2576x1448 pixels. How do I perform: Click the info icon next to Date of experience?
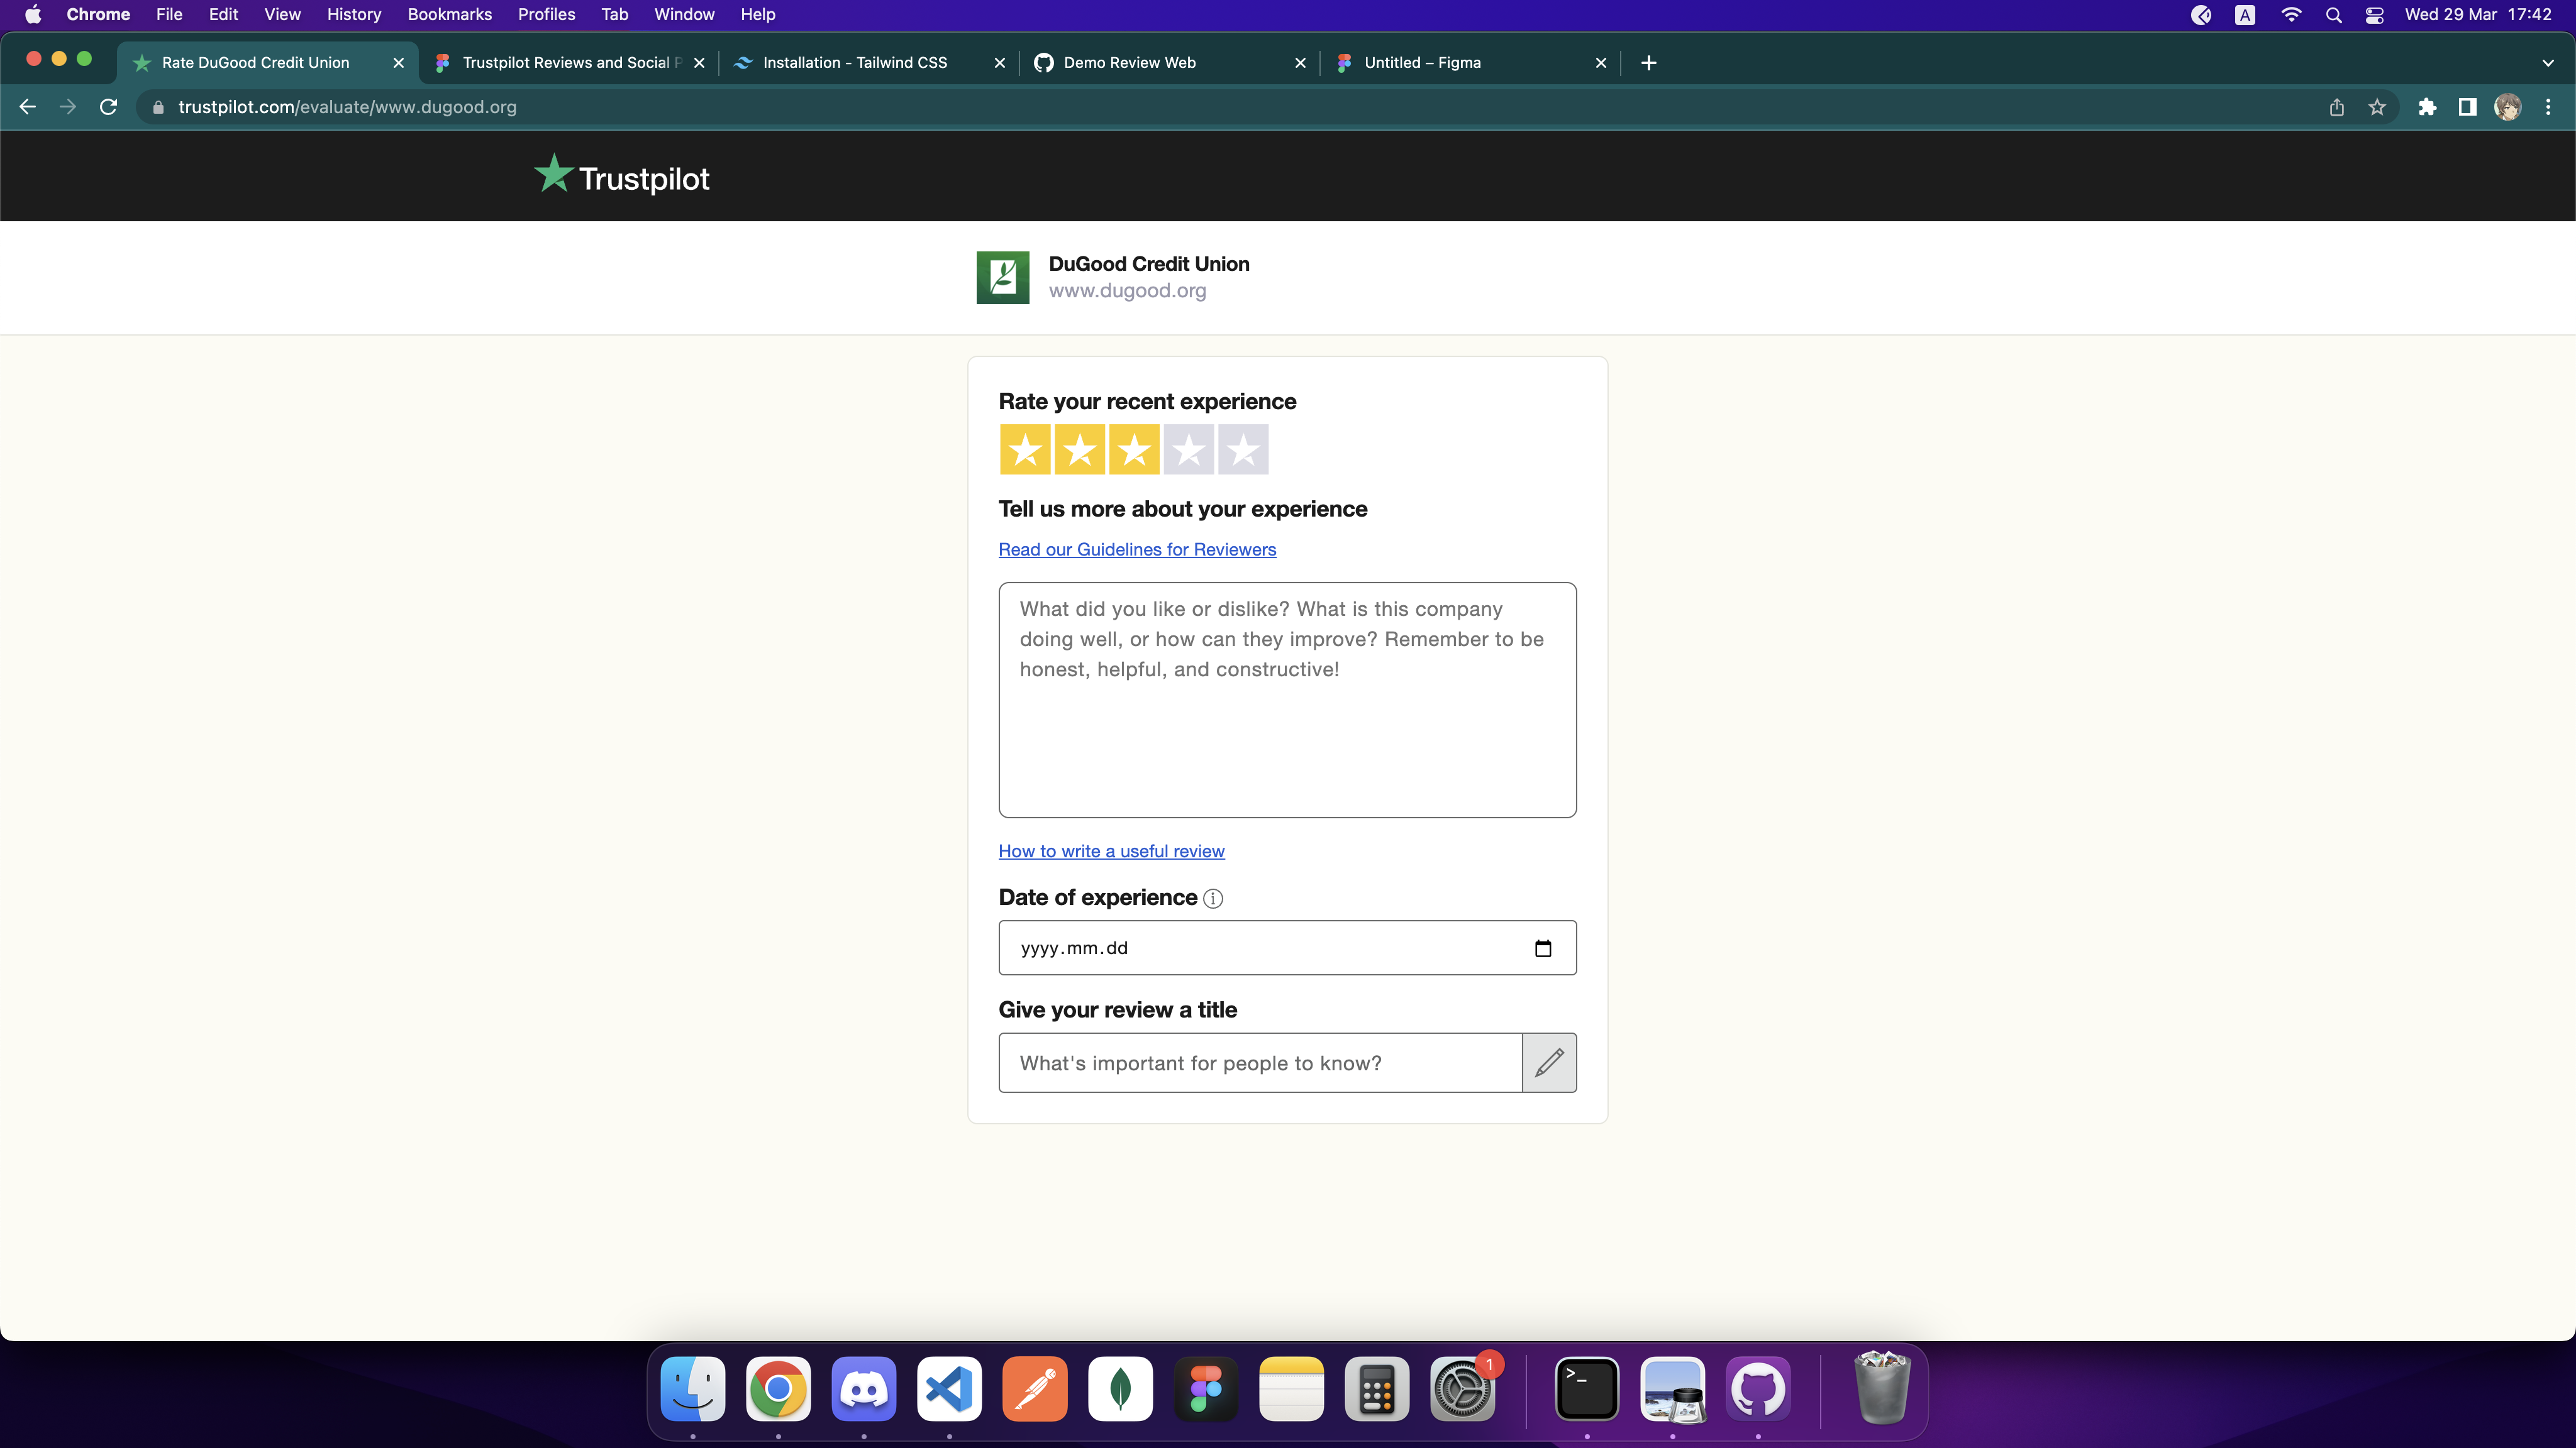(1212, 898)
